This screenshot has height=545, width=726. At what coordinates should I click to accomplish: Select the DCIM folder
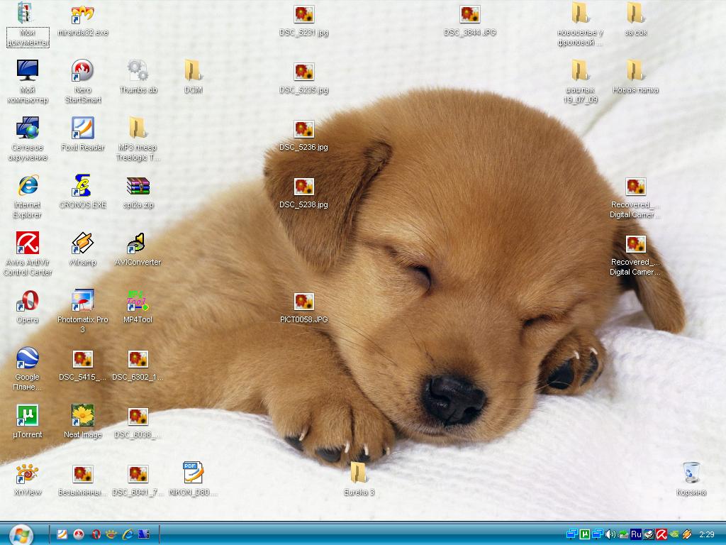point(194,71)
